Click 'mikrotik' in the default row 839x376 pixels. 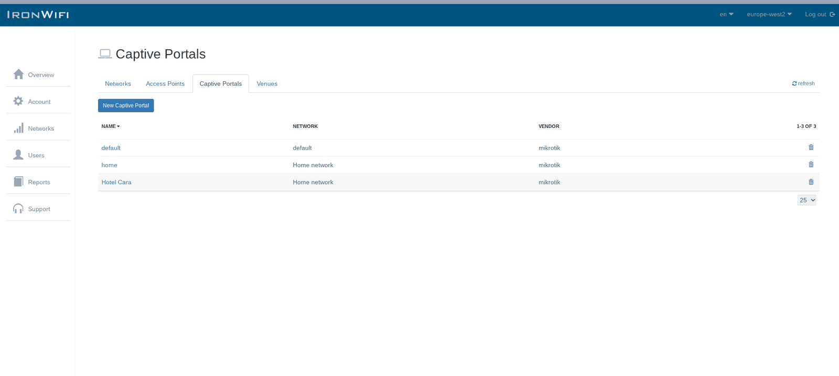pos(549,148)
